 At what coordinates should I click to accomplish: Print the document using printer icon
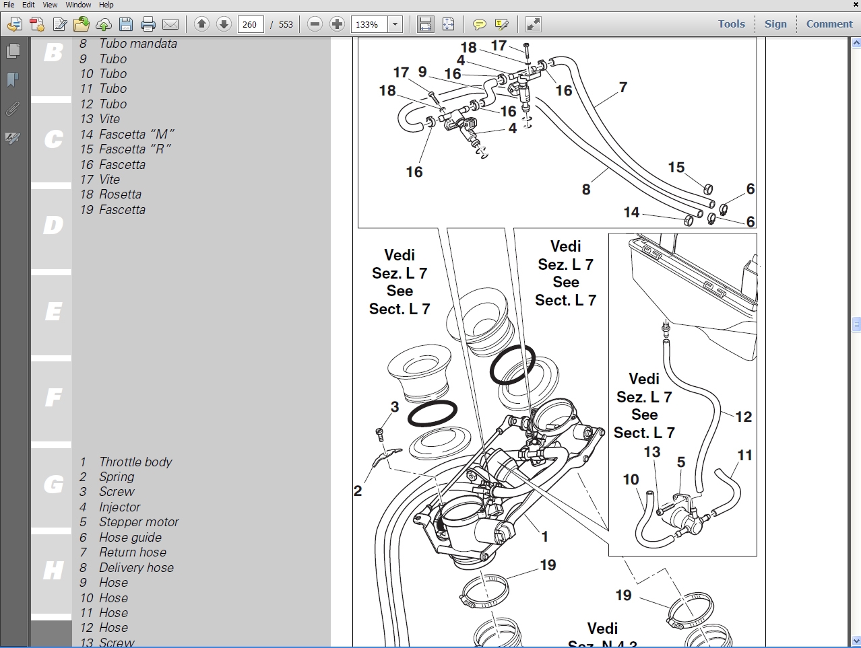point(148,25)
